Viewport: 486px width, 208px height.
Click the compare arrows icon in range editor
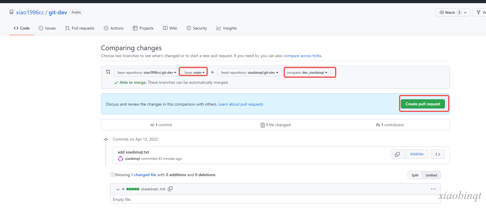tap(108, 72)
